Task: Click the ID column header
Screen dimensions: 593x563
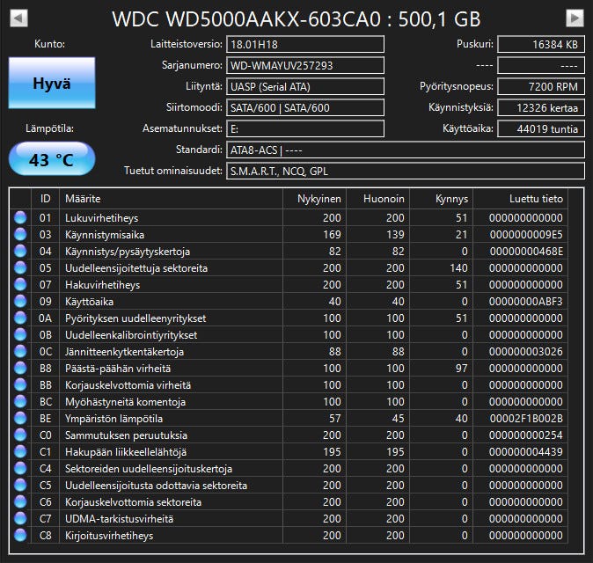Action: pos(45,199)
